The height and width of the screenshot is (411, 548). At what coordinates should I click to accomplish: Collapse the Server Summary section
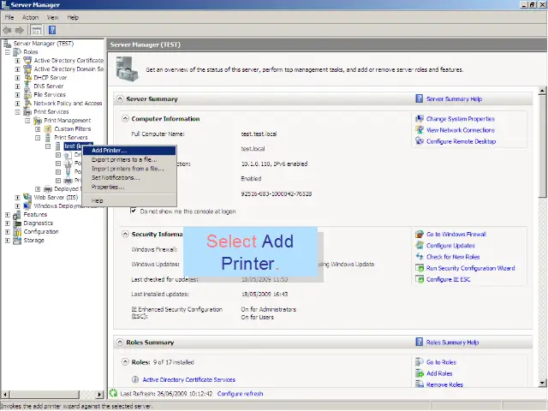[120, 99]
